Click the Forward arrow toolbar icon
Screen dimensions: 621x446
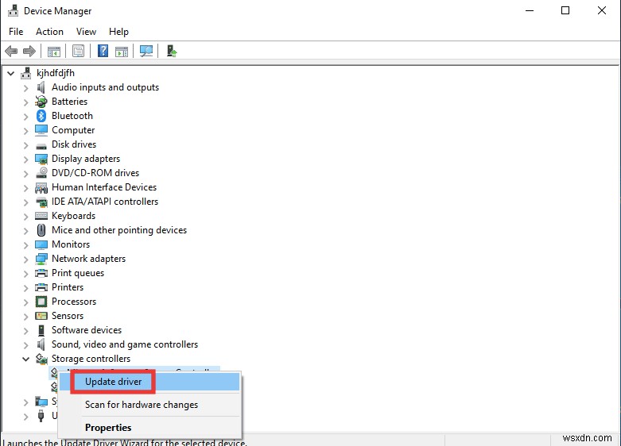29,51
